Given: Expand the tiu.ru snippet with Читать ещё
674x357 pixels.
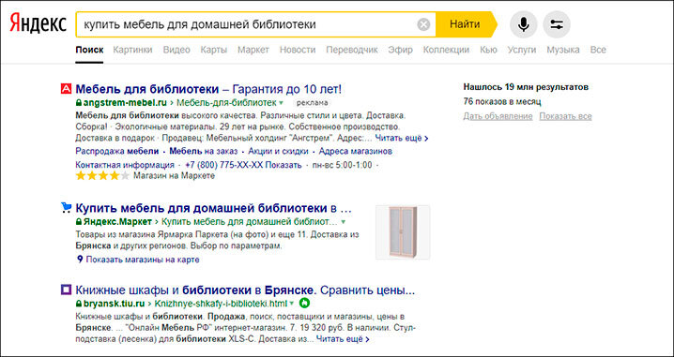Looking at the screenshot, I should coord(343,339).
